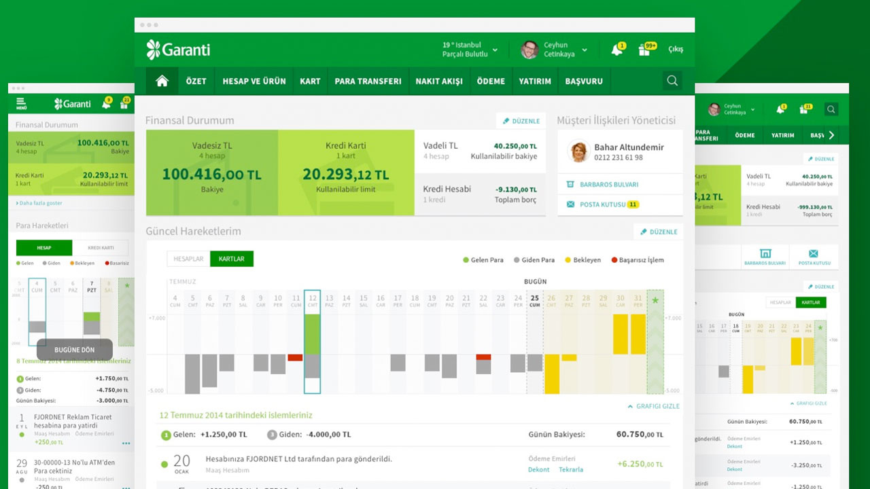Click the Giden count badge 3
Image resolution: width=870 pixels, height=489 pixels.
pyautogui.click(x=272, y=435)
